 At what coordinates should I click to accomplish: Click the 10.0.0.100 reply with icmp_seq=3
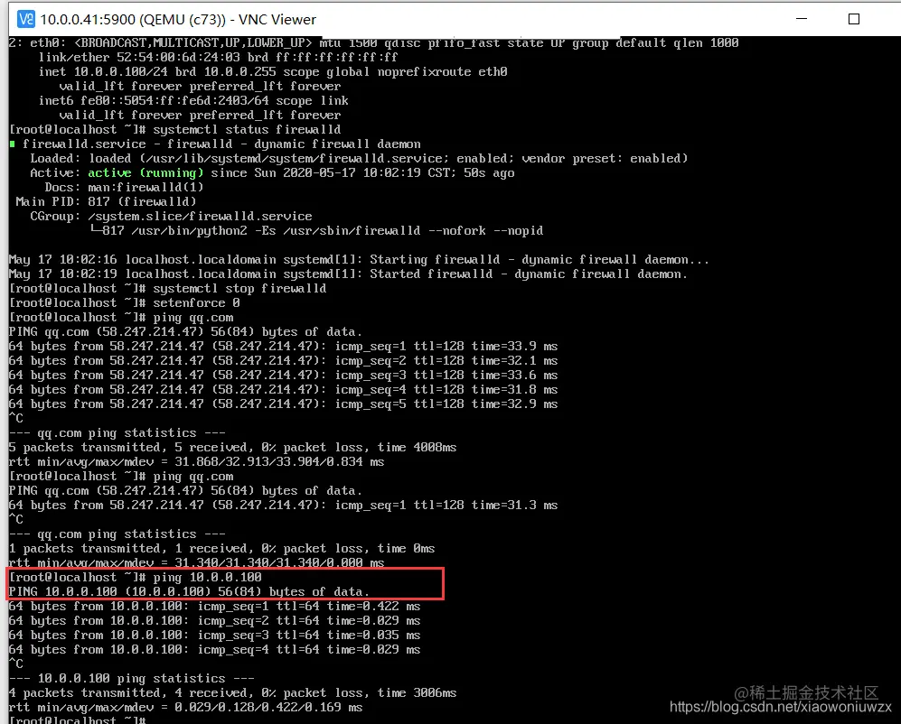tap(214, 635)
